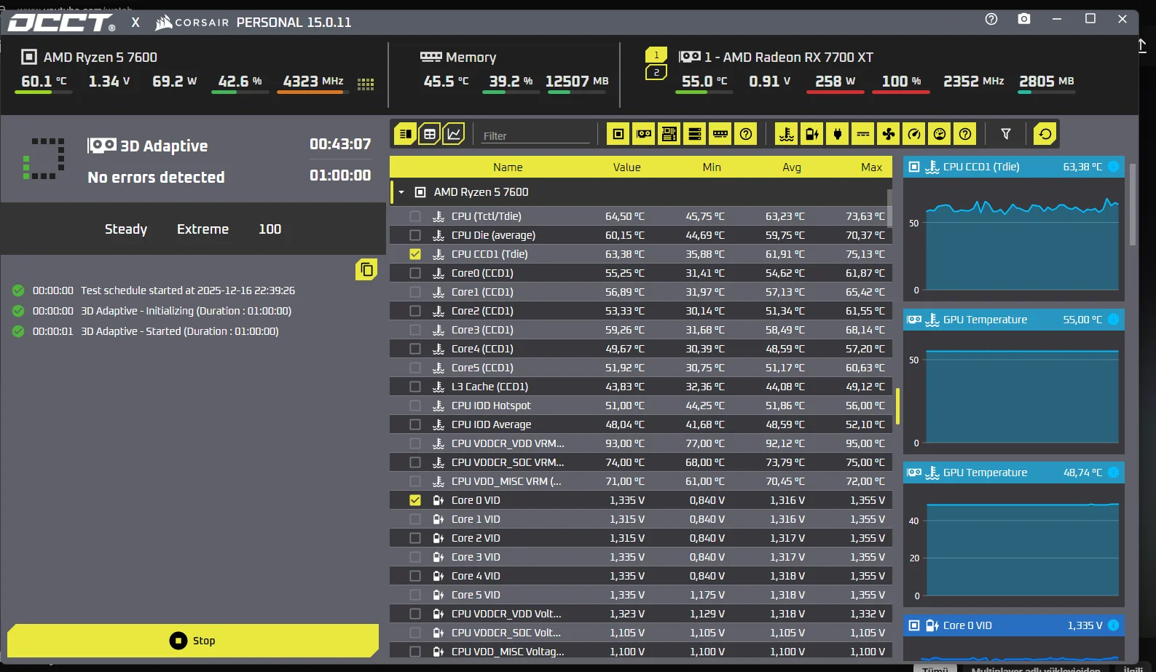Viewport: 1156px width, 672px height.
Task: Toggle the temperature sensor filter icon
Action: 787,134
